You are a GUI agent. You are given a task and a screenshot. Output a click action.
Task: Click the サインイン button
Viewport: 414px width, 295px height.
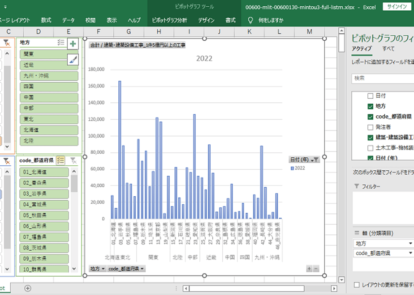397,7
